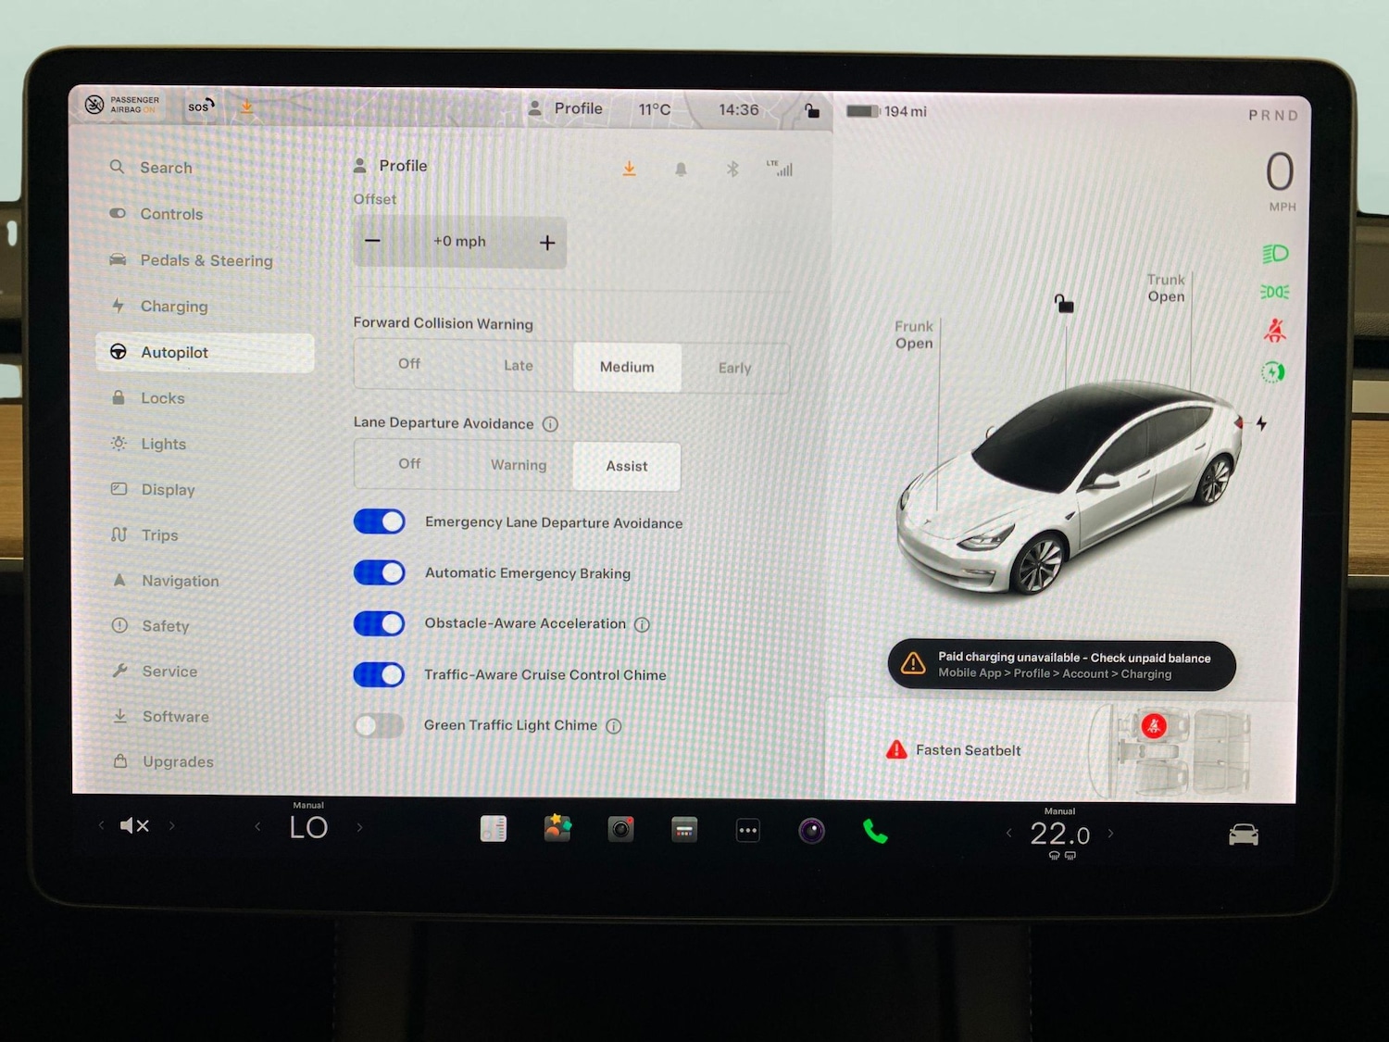This screenshot has width=1389, height=1042.
Task: Click left arrow beside volume control
Action: click(x=102, y=825)
